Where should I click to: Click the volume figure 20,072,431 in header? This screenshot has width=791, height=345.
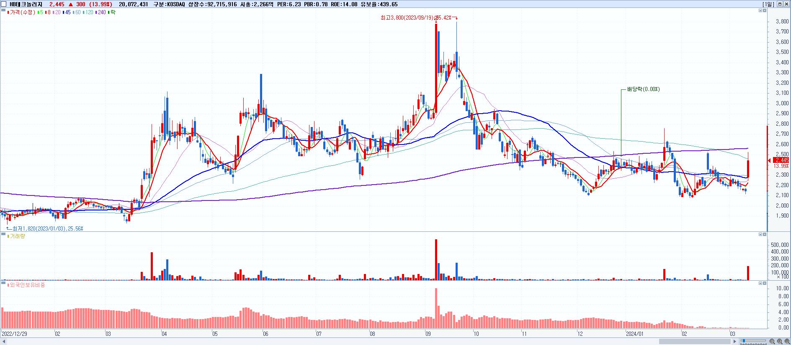pos(134,4)
